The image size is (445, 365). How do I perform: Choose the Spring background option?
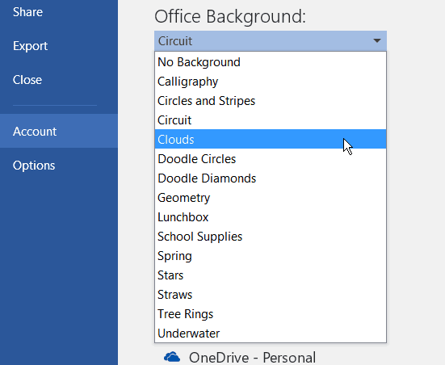point(271,256)
